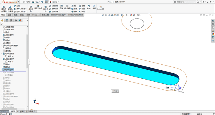Select the Extruded Boss/Base tool (拉伸凸台/基体)
The height and width of the screenshot is (115, 215).
4,9
